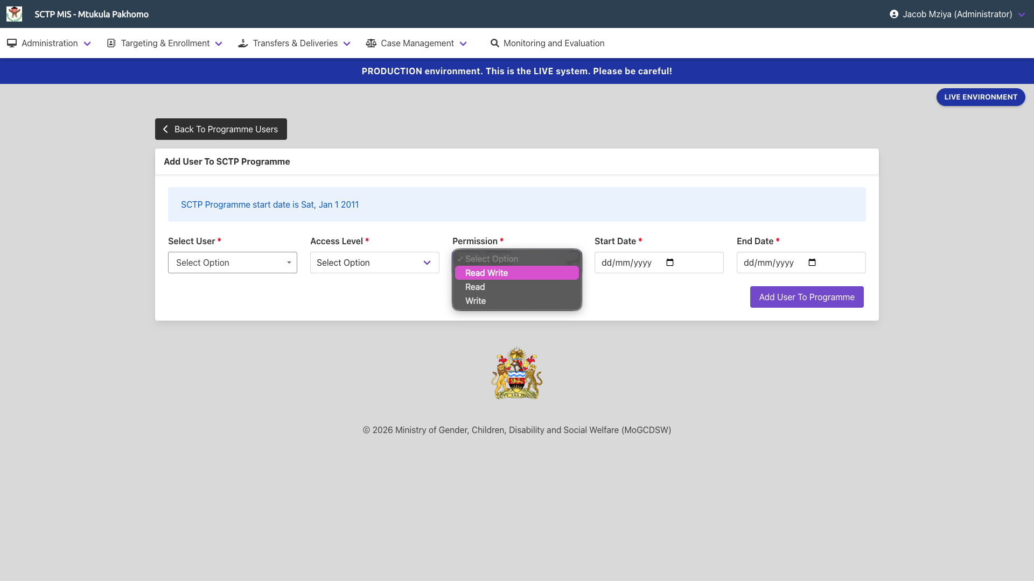Image resolution: width=1034 pixels, height=581 pixels.
Task: Click Back To Programme Users button
Action: tap(221, 129)
